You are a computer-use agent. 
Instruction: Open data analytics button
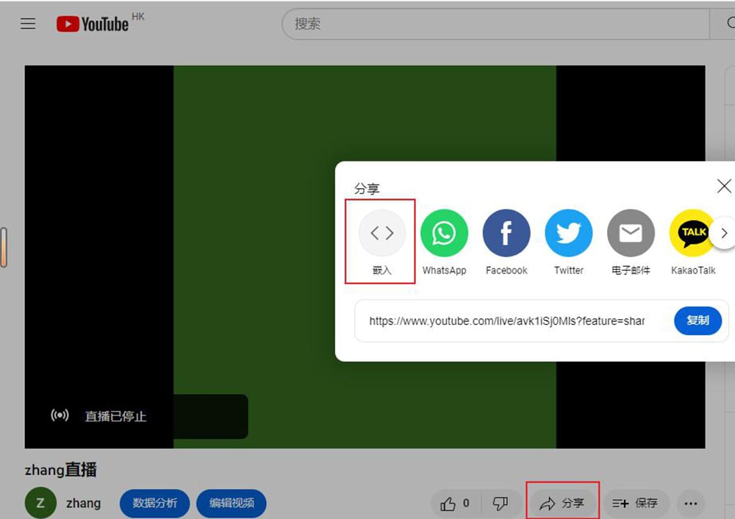point(154,504)
